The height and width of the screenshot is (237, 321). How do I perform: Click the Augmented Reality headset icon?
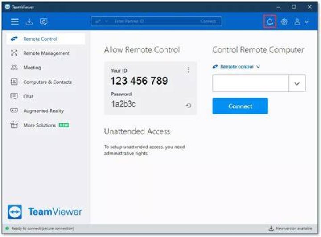tap(14, 110)
